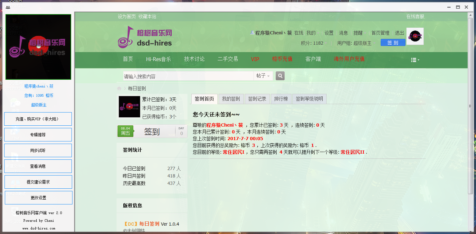This screenshot has height=234, width=476.
Task: Click the home icon in the breadcrumb
Action: pos(119,88)
